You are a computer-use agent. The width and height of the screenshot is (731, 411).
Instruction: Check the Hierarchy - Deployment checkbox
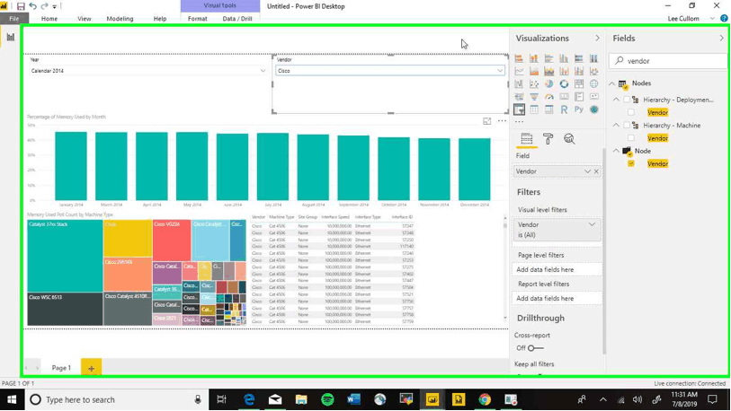[627, 100]
